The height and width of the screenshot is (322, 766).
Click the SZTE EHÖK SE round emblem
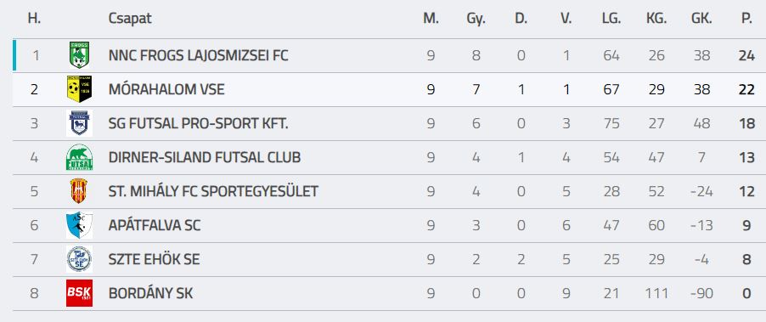[x=79, y=259]
